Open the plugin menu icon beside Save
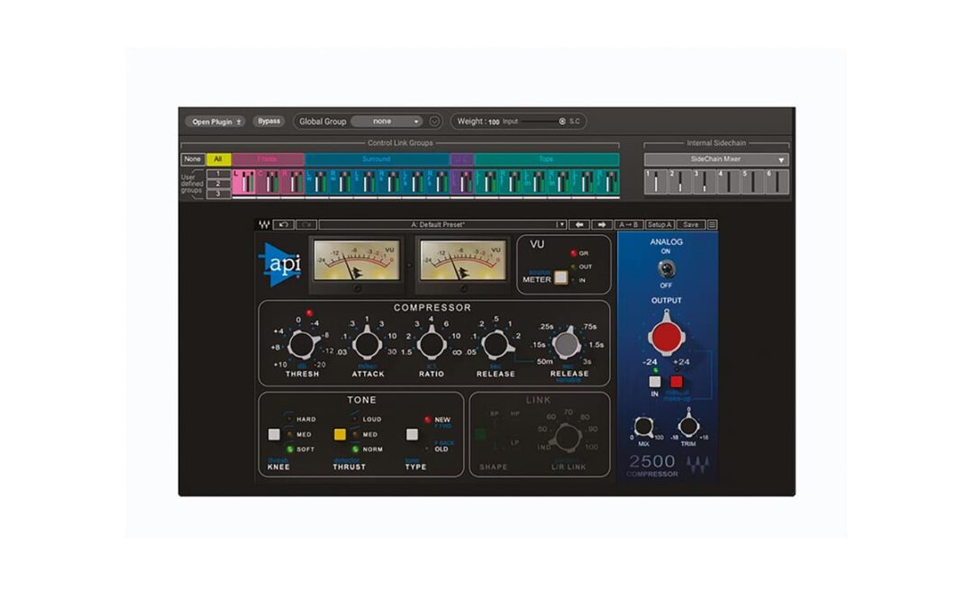Image resolution: width=973 pixels, height=608 pixels. 713,224
